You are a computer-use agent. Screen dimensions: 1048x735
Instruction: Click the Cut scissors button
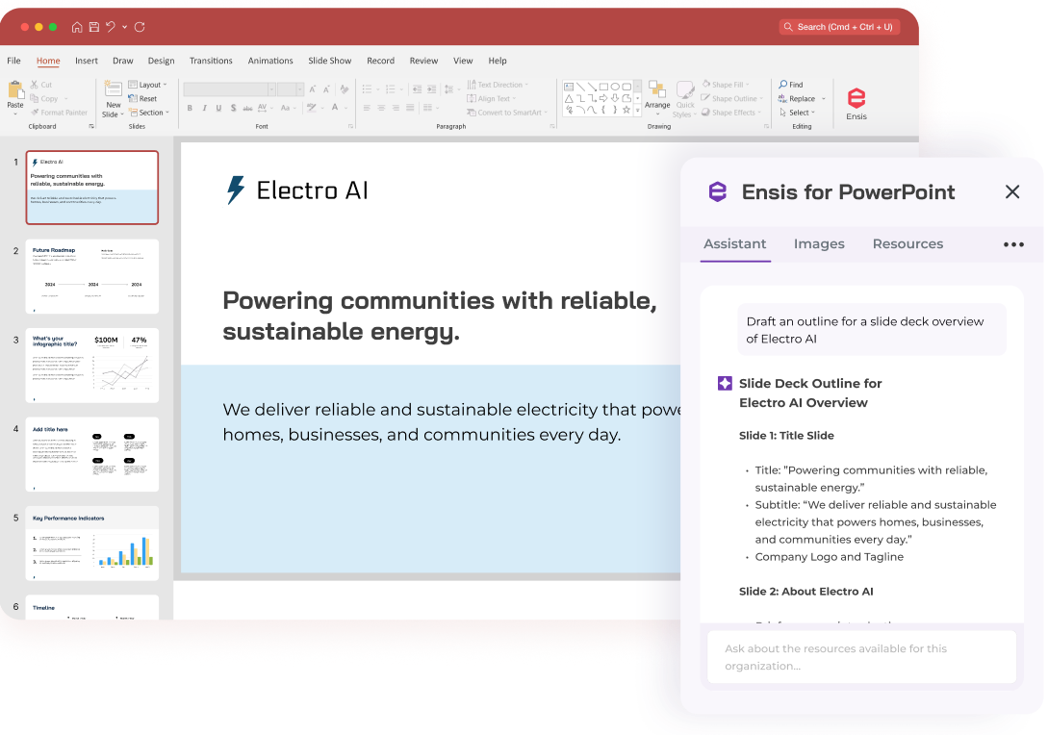pyautogui.click(x=40, y=85)
